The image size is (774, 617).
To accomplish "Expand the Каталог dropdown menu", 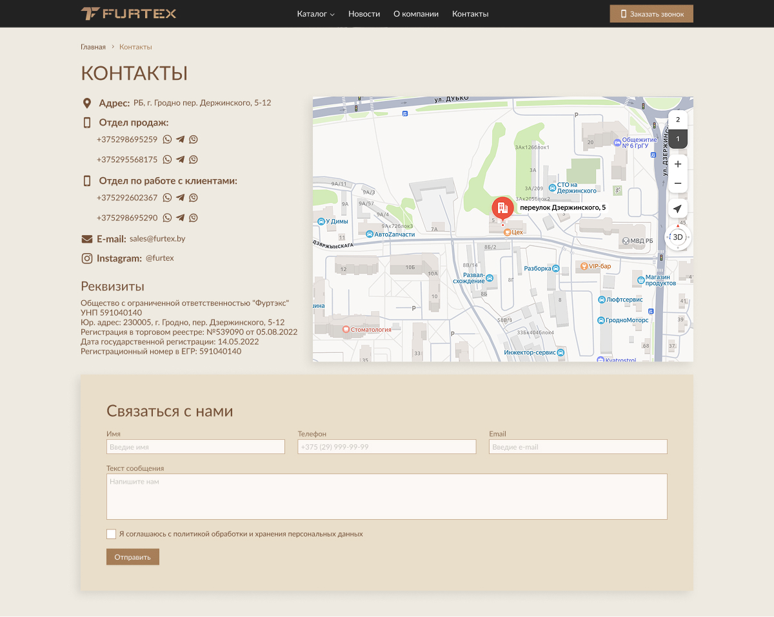I will (x=315, y=14).
